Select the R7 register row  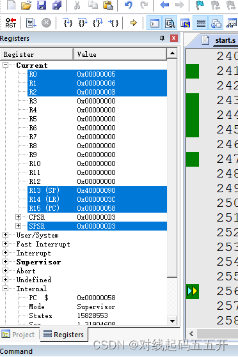pos(97,137)
